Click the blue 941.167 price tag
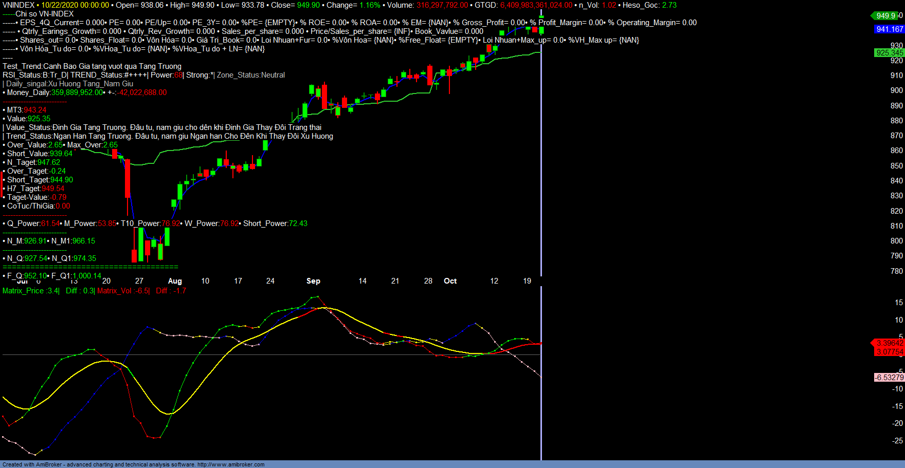The height and width of the screenshot is (468, 905). point(889,29)
